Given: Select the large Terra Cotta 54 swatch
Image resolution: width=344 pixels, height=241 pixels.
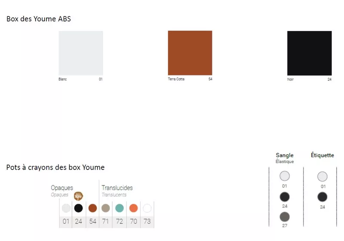Looking at the screenshot, I should (190, 53).
